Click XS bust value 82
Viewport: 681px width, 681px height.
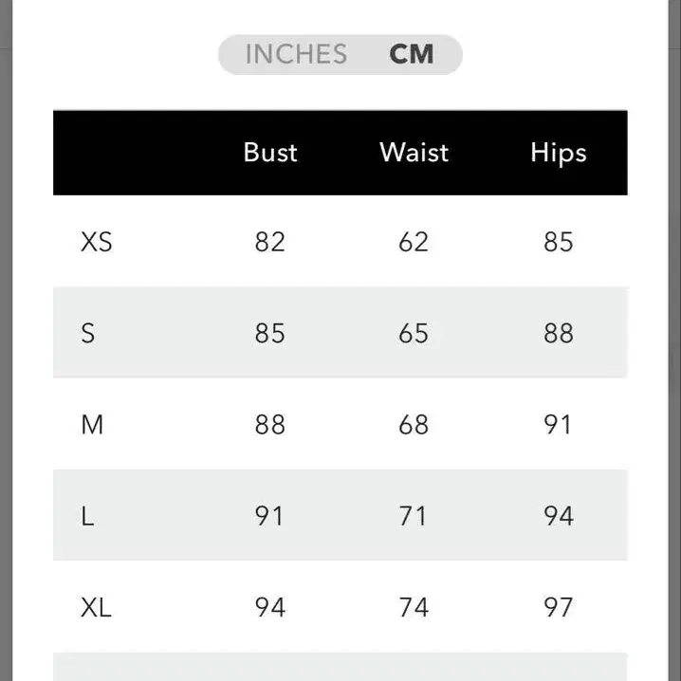pos(269,242)
